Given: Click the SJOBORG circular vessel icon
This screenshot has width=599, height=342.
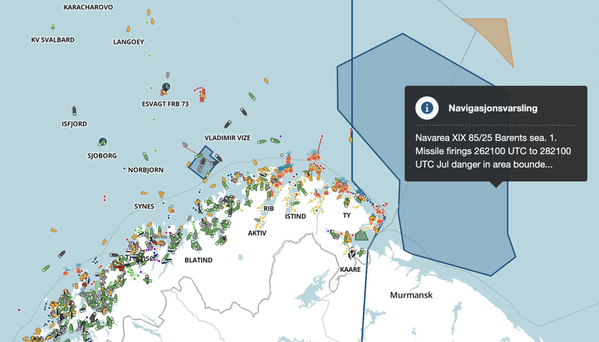Looking at the screenshot, I should [103, 142].
